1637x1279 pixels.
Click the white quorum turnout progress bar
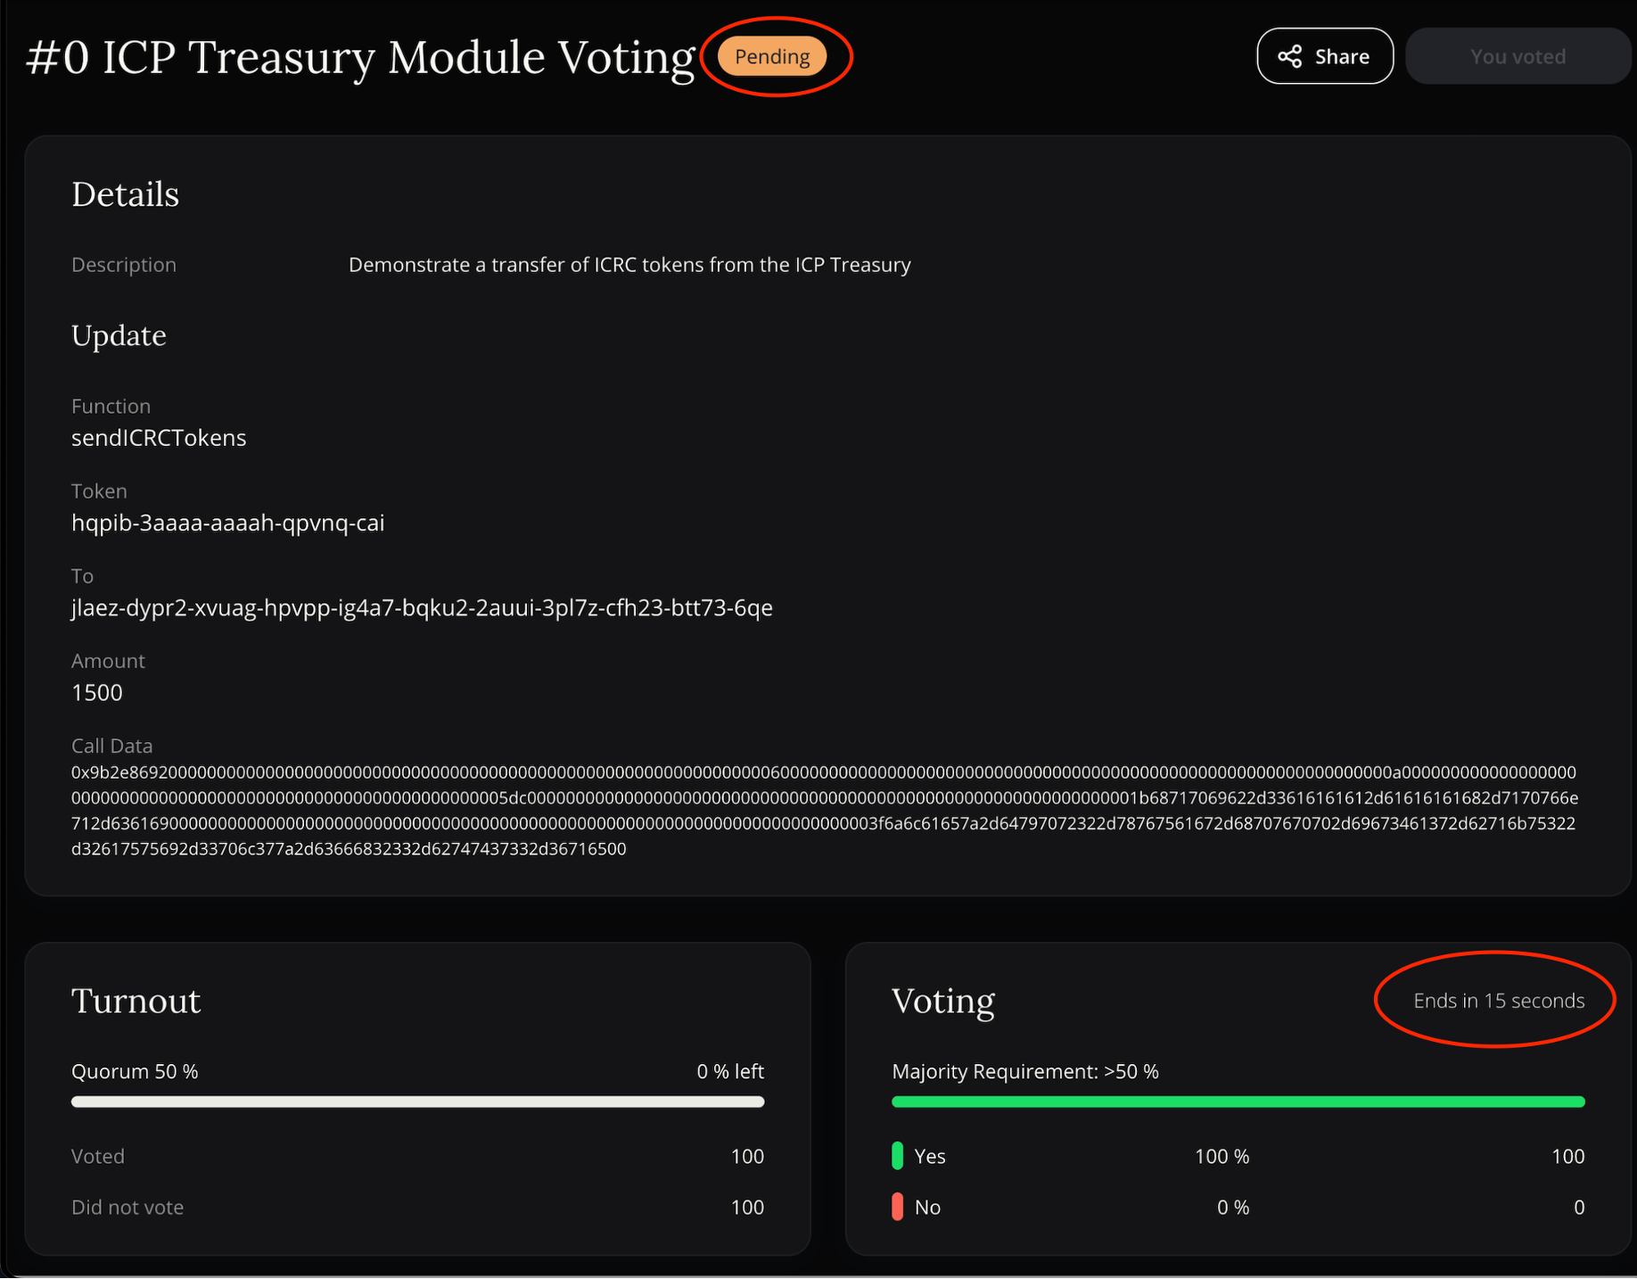pyautogui.click(x=417, y=1102)
